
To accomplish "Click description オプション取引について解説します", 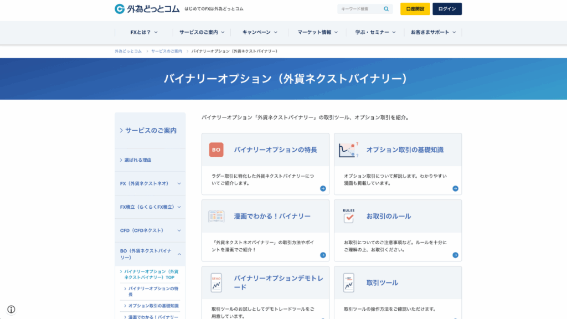I will (395, 179).
